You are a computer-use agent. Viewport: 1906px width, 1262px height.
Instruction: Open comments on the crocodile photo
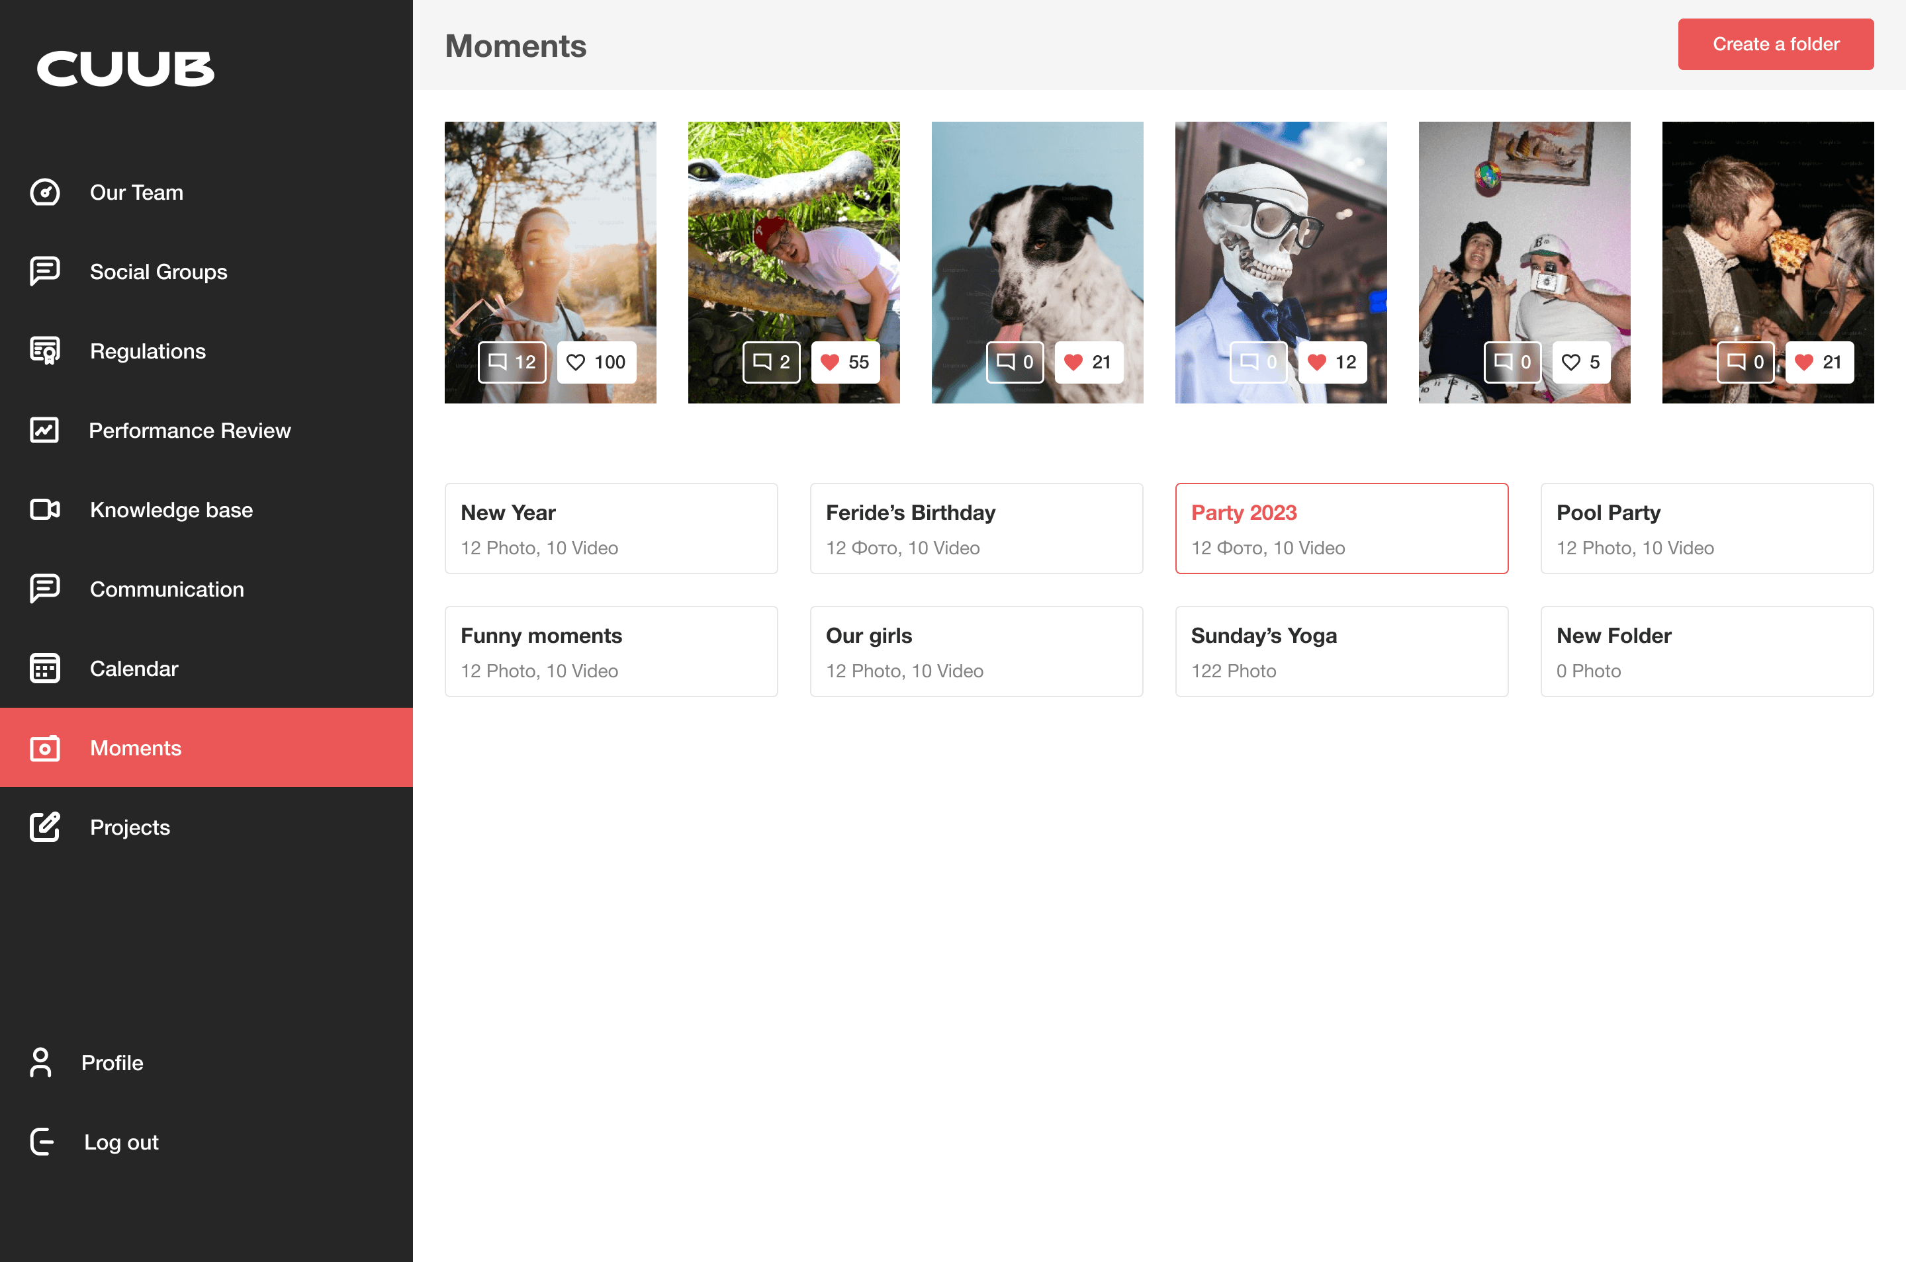tap(770, 362)
